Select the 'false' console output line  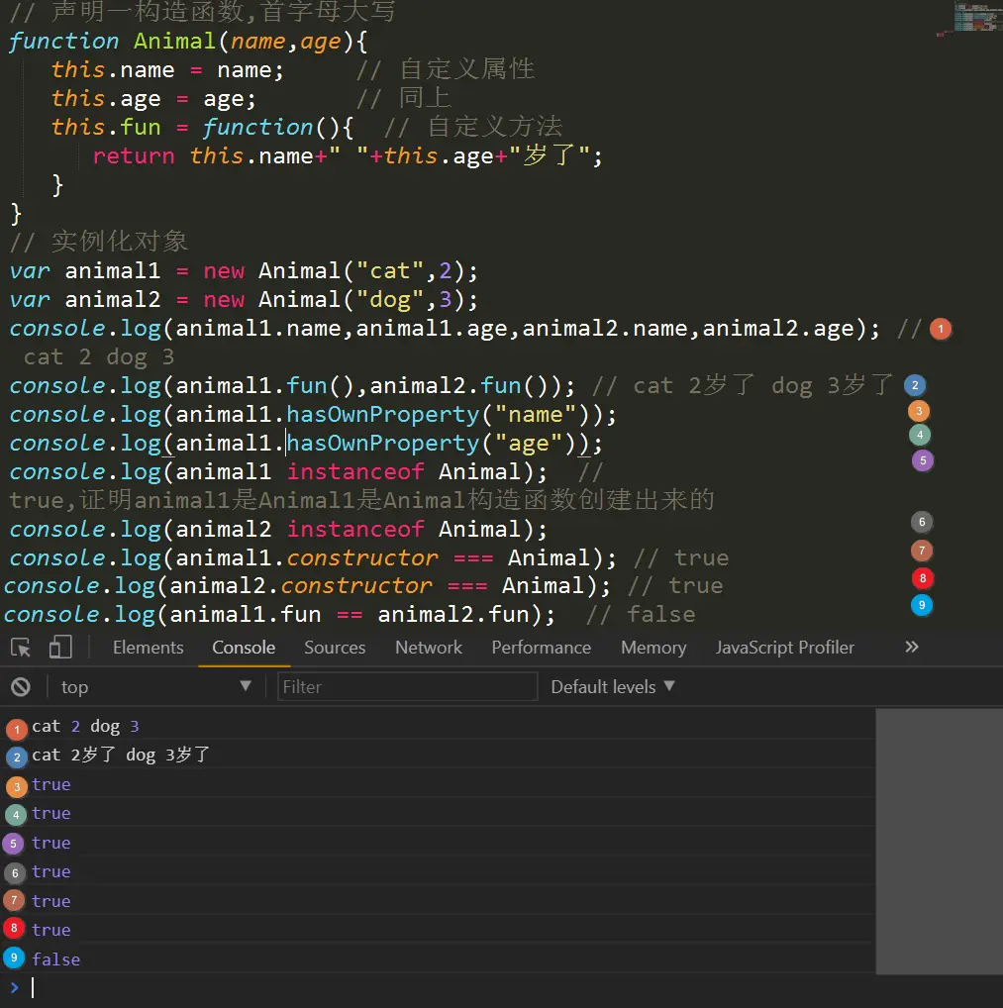pyautogui.click(x=55, y=959)
